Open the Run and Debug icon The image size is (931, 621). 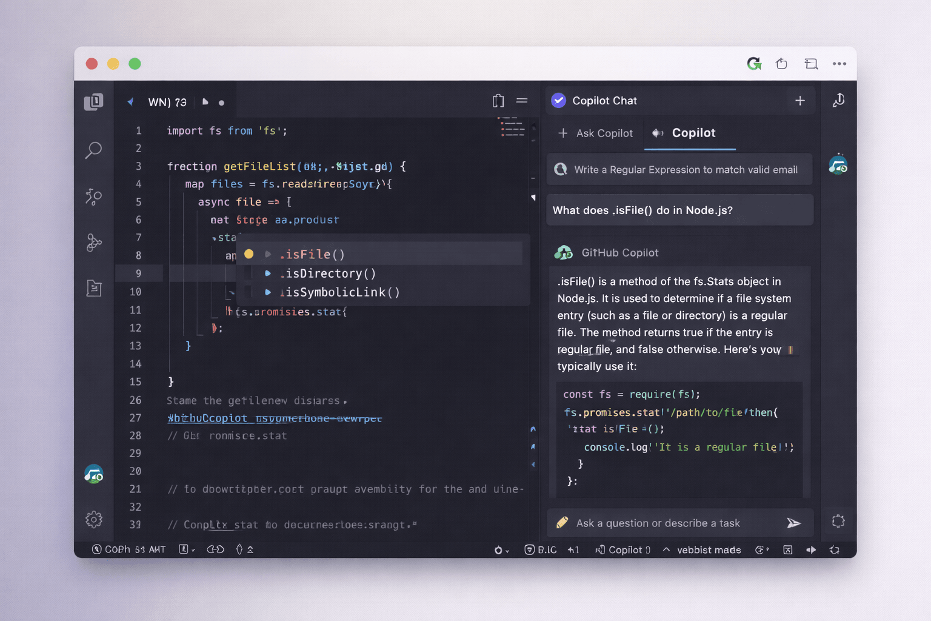click(94, 243)
